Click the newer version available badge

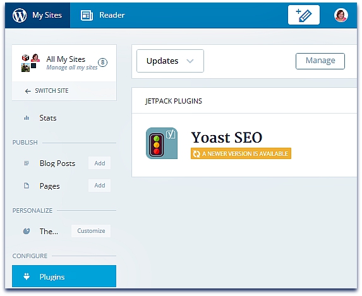click(241, 153)
